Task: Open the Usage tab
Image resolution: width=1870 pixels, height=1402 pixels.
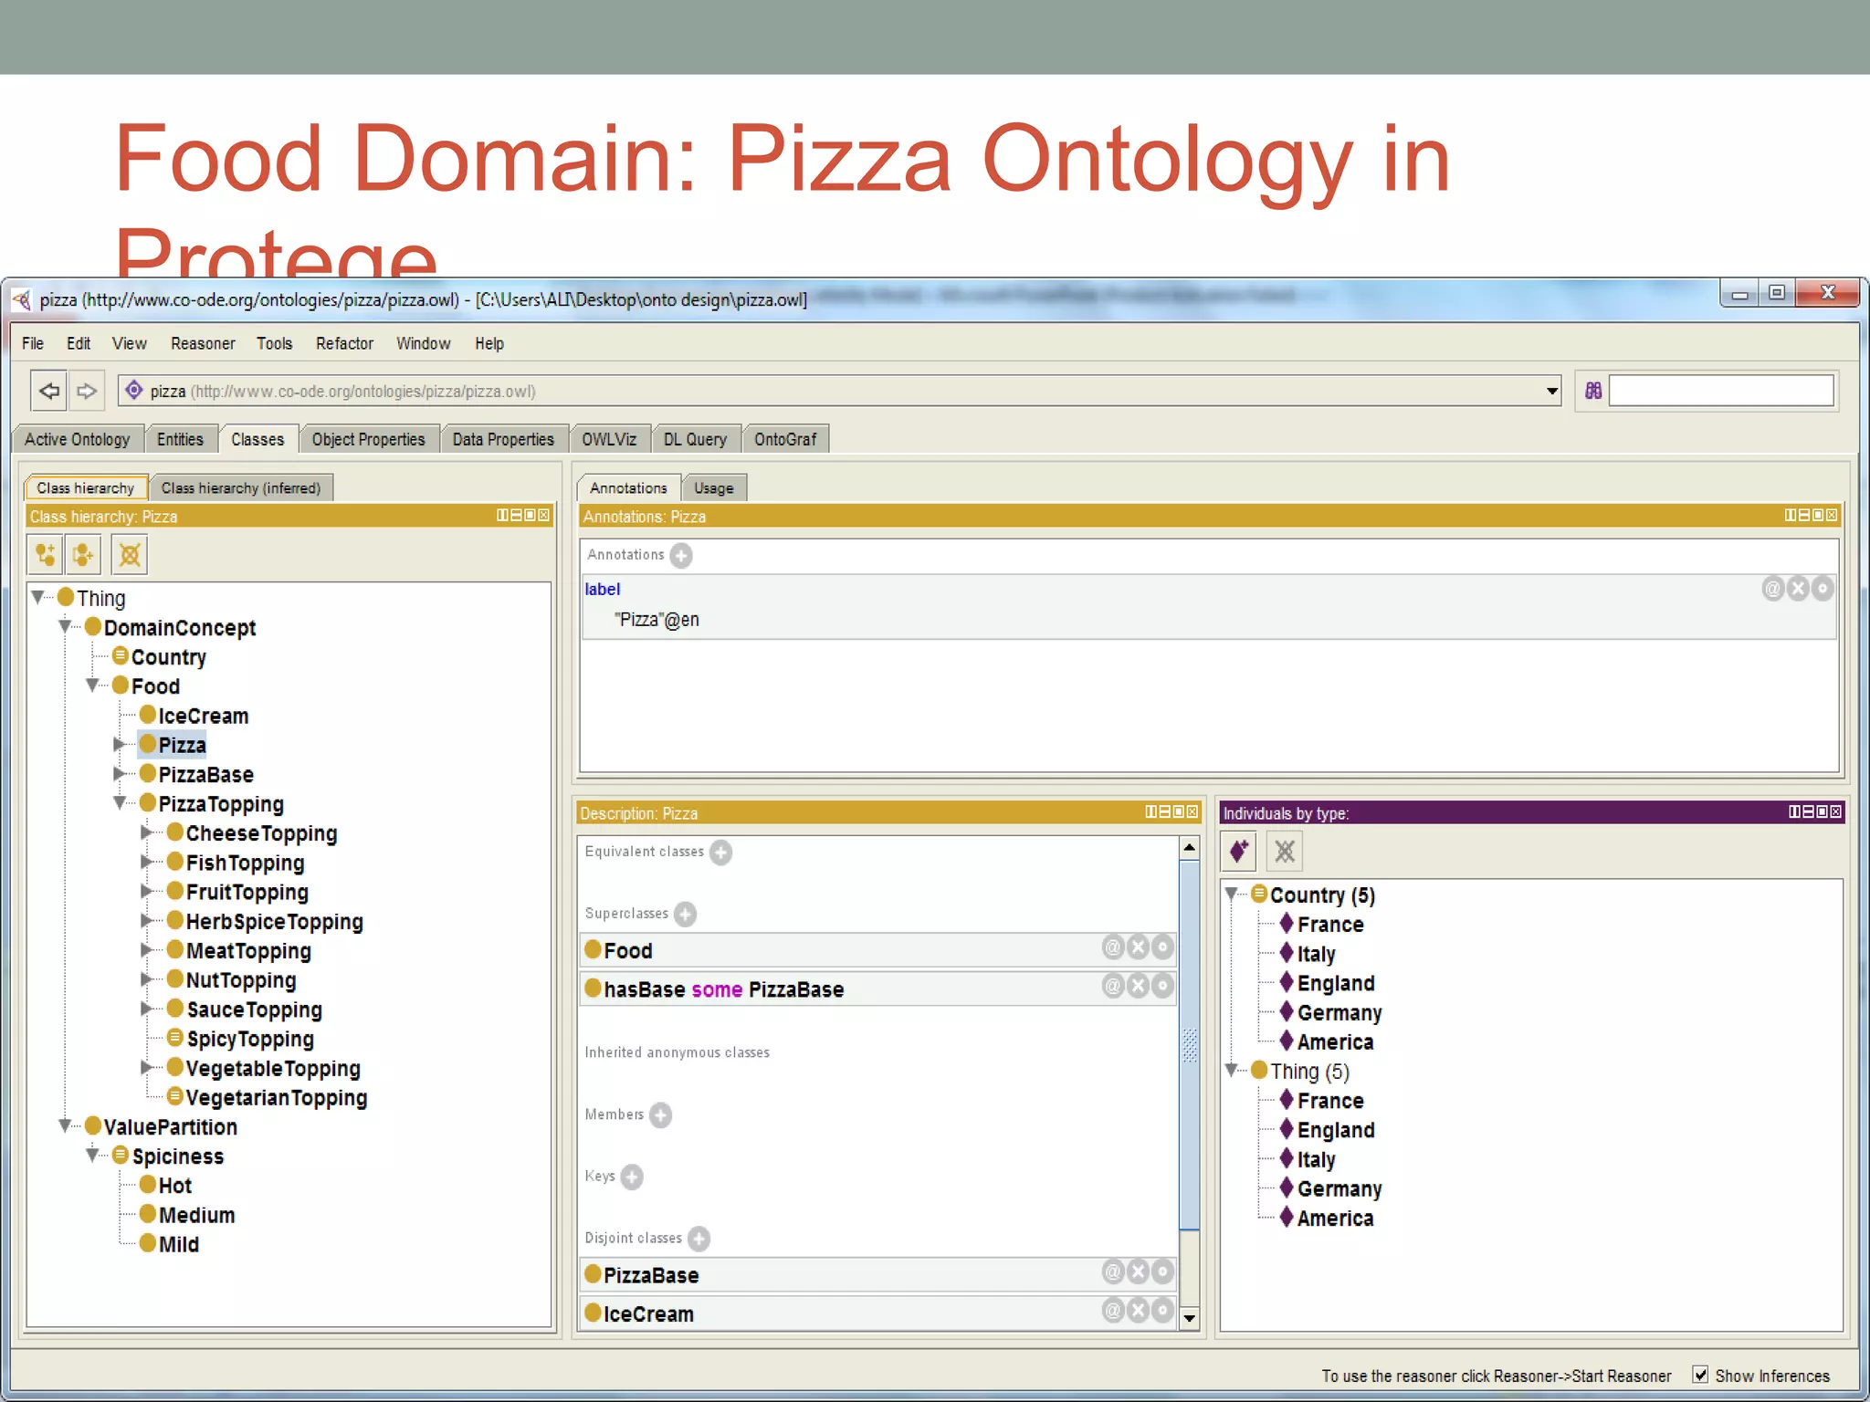Action: (713, 488)
